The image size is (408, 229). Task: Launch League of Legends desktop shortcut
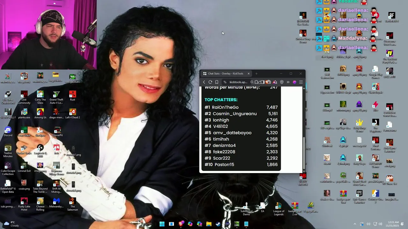279,209
